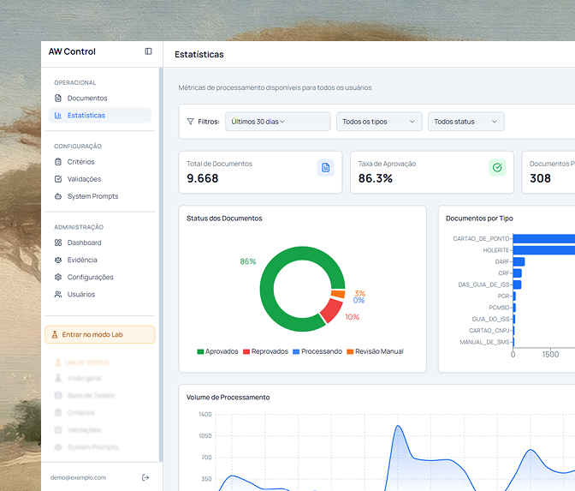Click the Volume de Processamento heading
This screenshot has width=575, height=491.
[x=228, y=398]
